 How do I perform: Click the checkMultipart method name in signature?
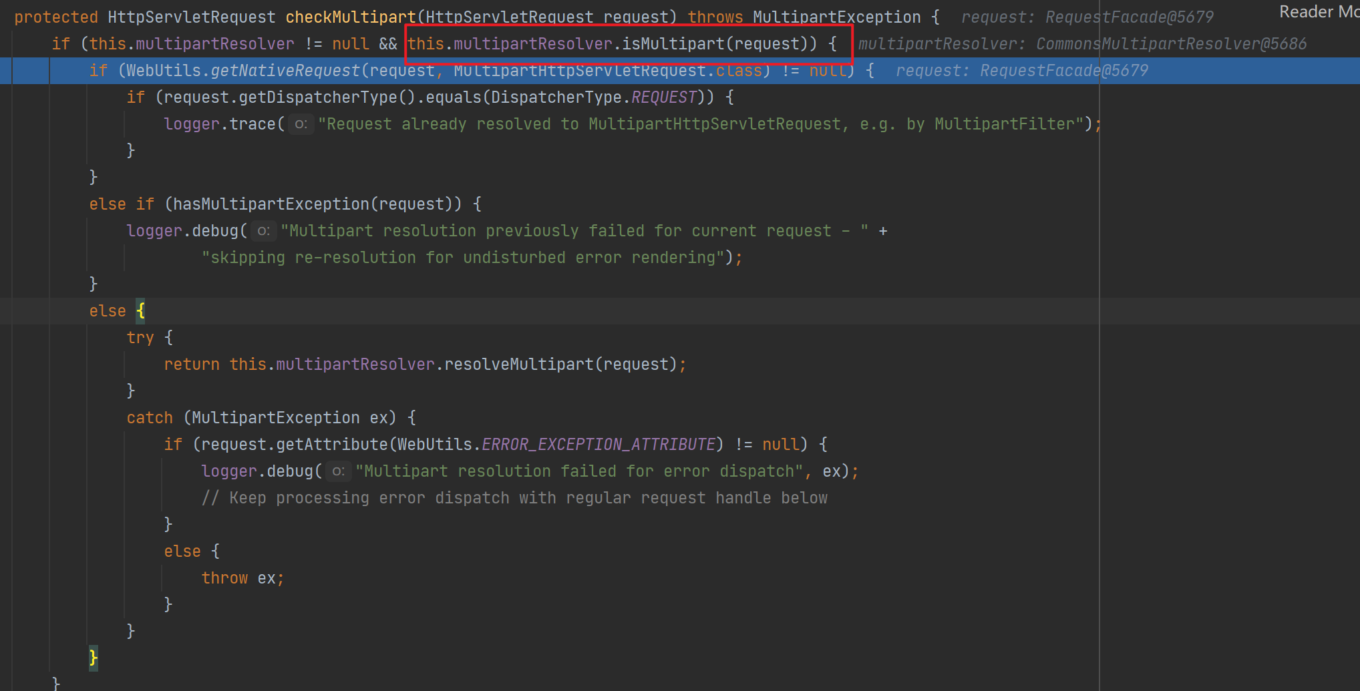click(x=350, y=17)
